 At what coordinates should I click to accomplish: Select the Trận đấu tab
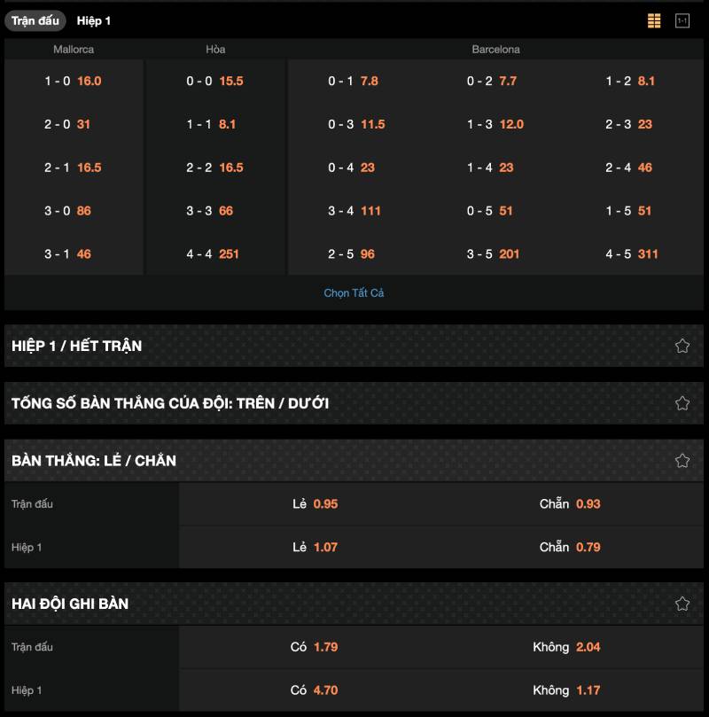35,20
